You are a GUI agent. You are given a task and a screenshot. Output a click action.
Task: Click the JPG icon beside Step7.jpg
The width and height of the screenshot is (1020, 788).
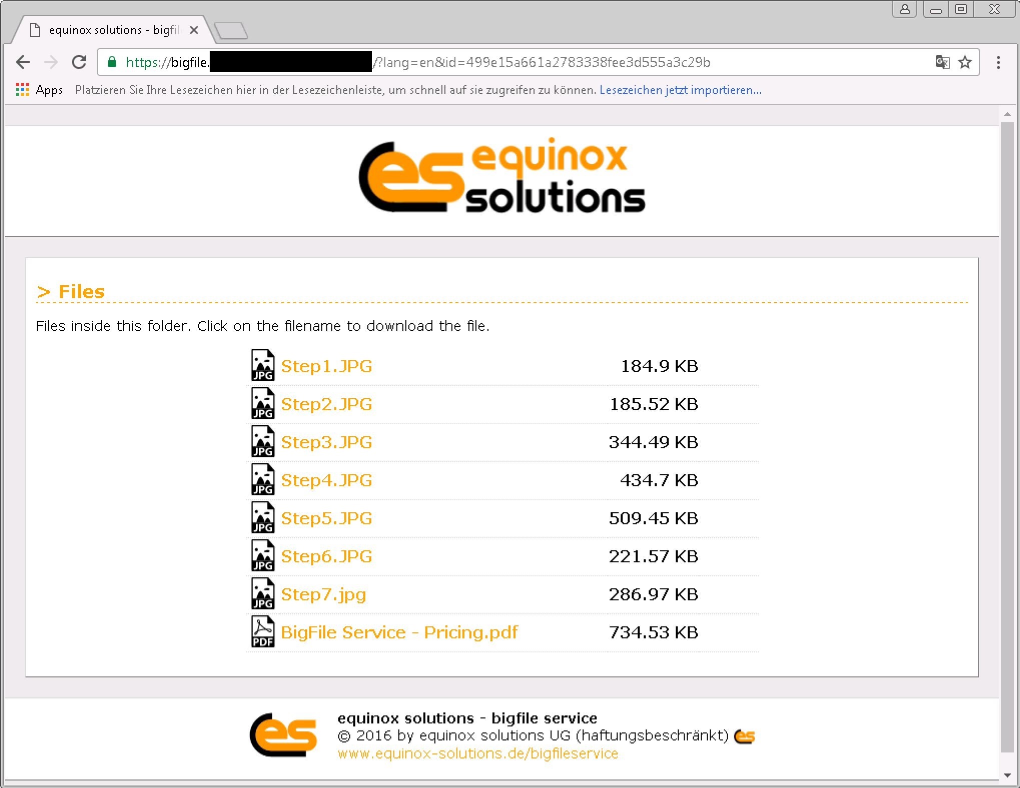coord(263,593)
